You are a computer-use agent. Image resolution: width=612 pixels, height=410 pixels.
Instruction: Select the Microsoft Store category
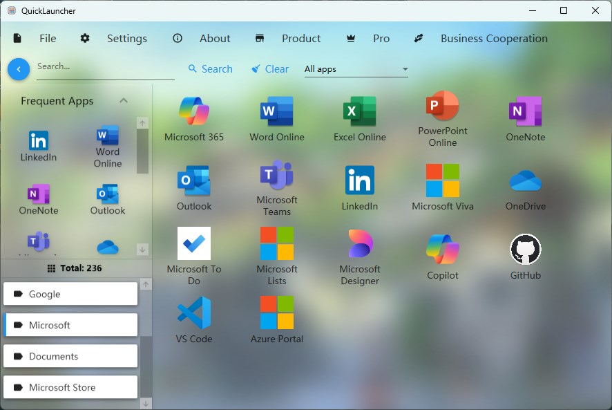tap(70, 387)
